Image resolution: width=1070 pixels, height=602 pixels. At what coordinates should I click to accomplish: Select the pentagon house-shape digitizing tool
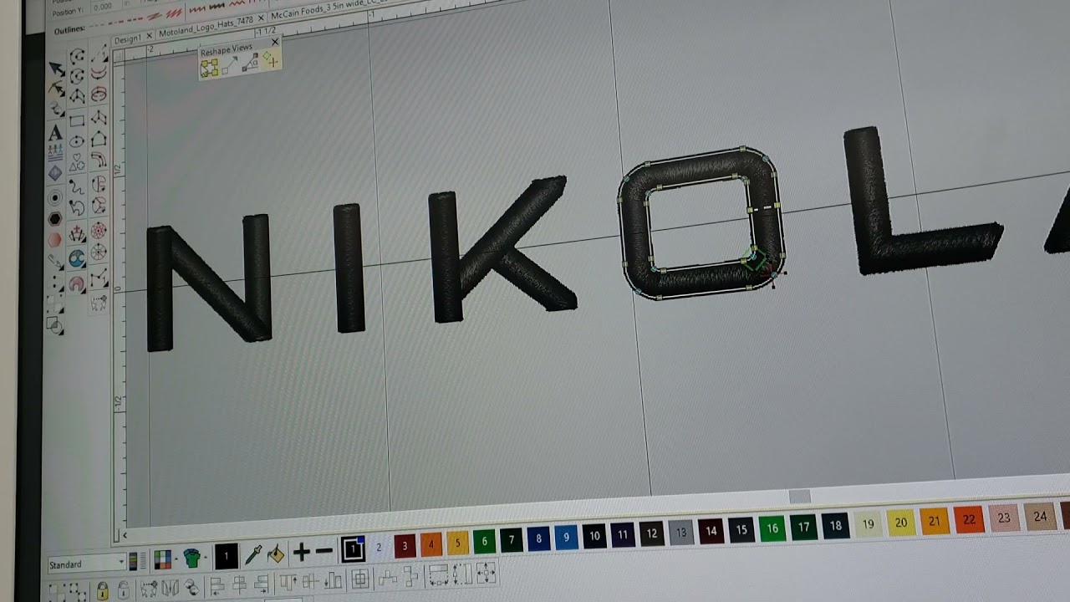(99, 140)
